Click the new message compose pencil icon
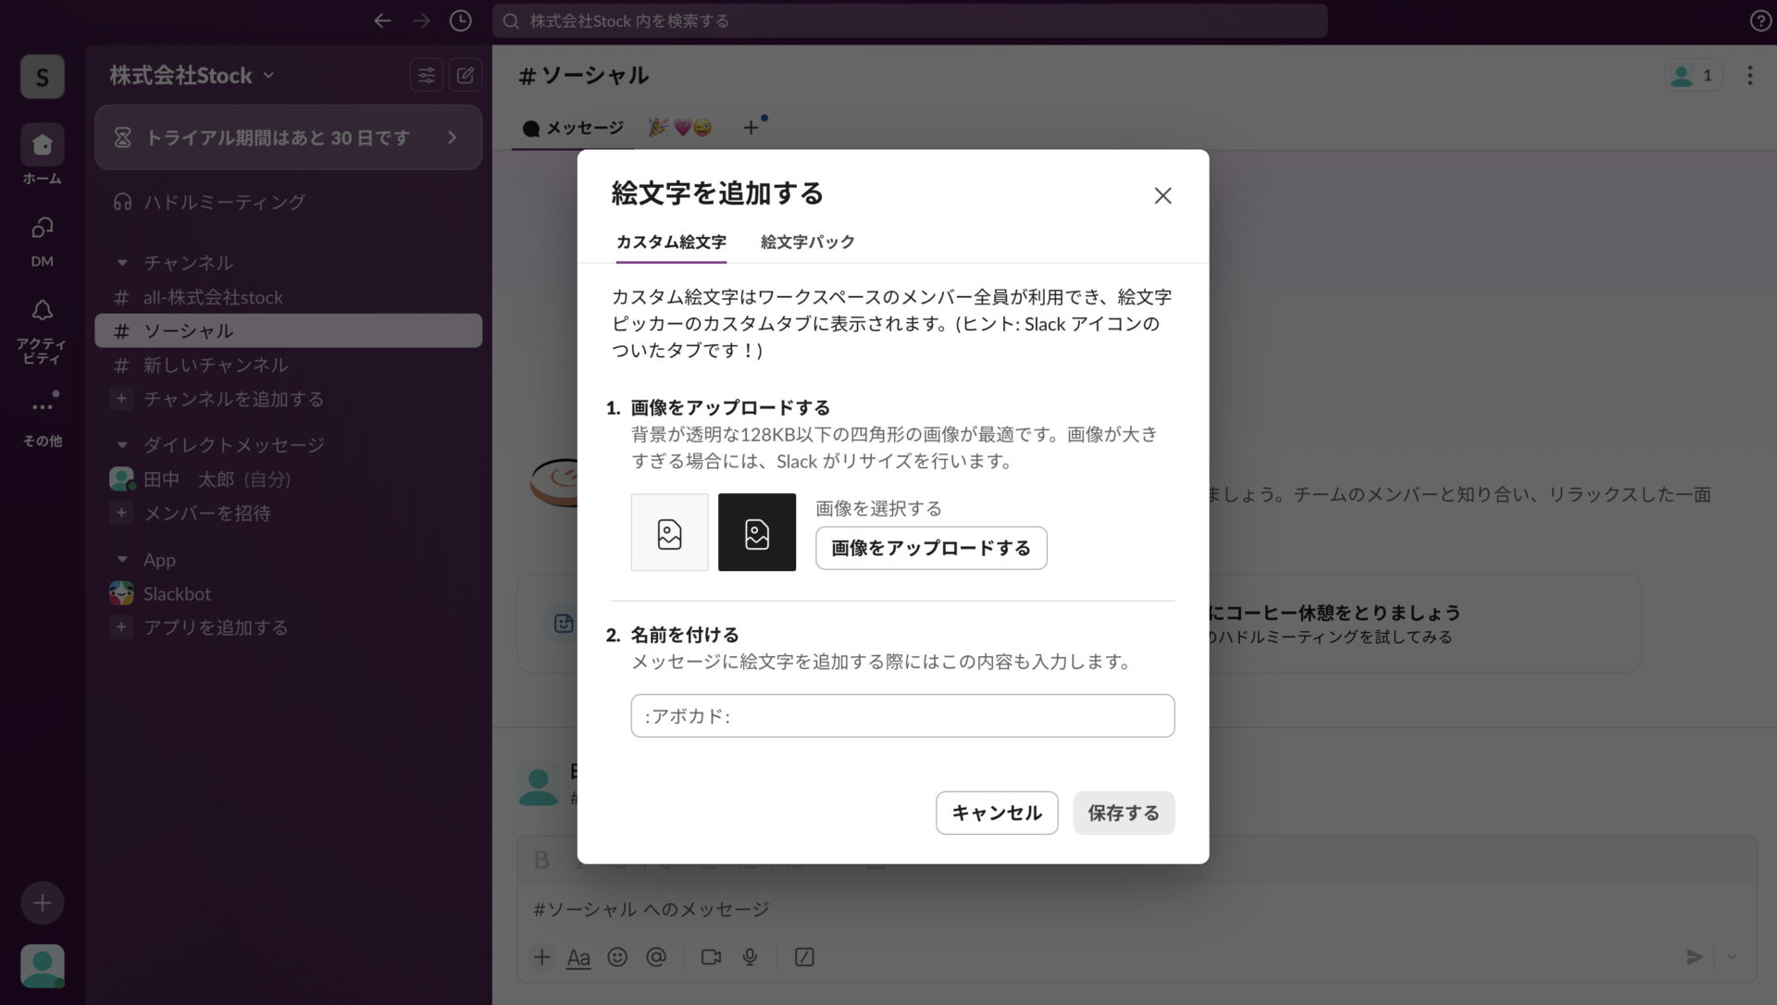 (466, 75)
